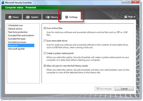Select Default actions in settings list
The image size is (143, 101).
[x=21, y=29]
